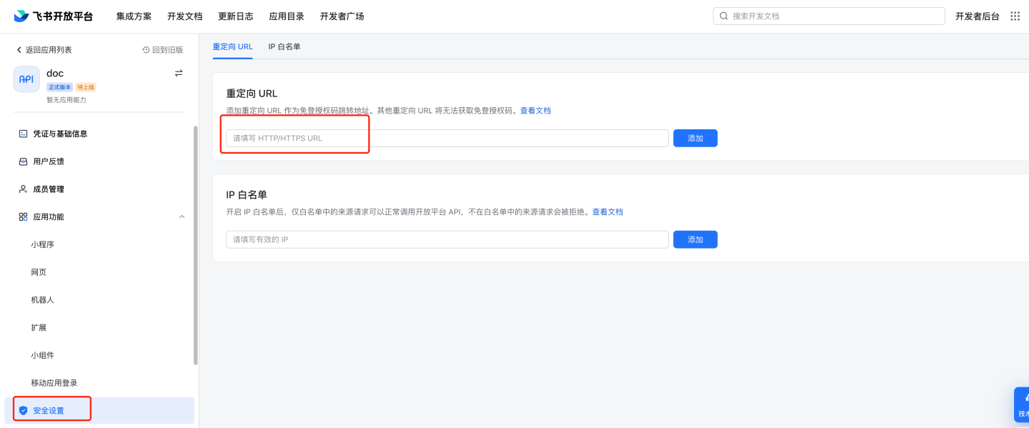Viewport: 1029px width, 428px height.
Task: Select the 重定向 URL tab
Action: point(232,46)
